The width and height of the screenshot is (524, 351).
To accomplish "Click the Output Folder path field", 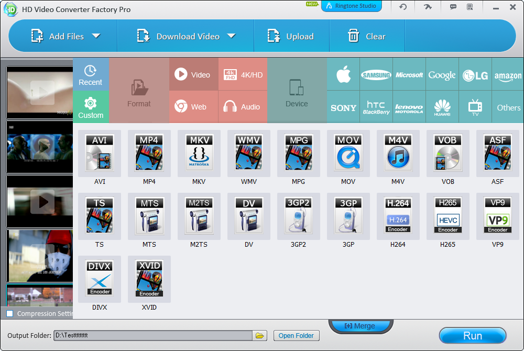I will [152, 335].
